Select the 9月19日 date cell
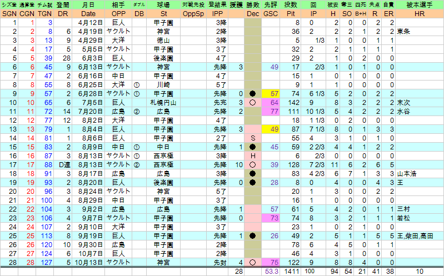 coord(88,236)
